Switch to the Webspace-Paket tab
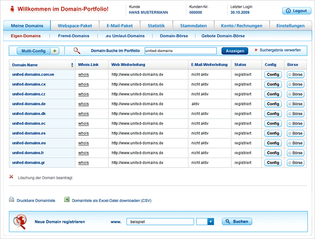 [75, 26]
